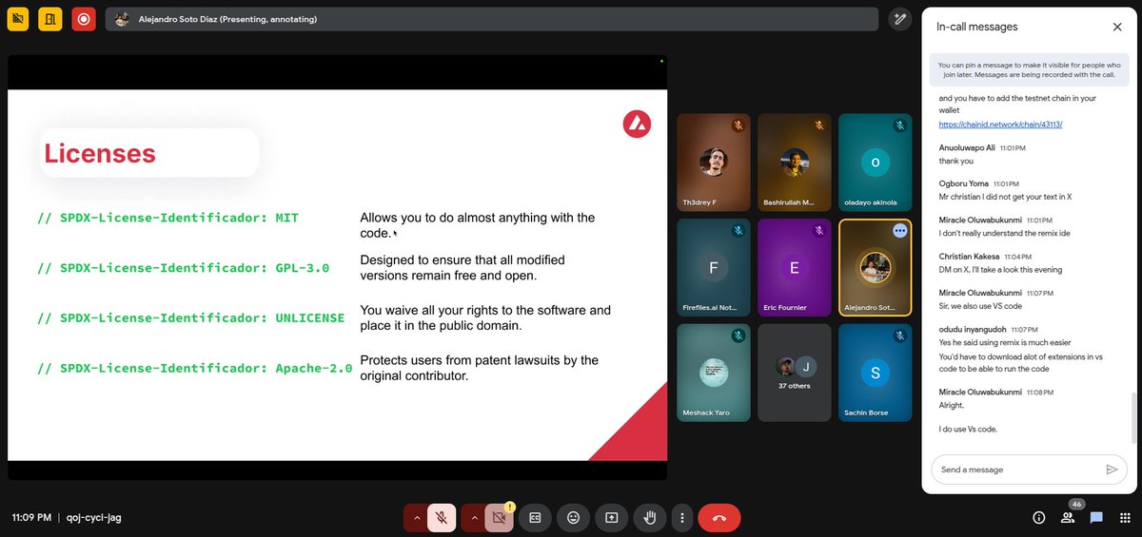Viewport: 1142px width, 537px height.
Task: Select Eric Fournier's tile
Action: click(794, 267)
